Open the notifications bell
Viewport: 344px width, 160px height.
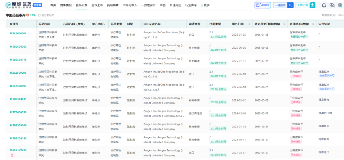(324, 5)
